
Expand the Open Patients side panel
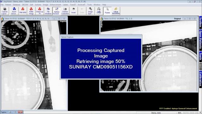click(200, 40)
